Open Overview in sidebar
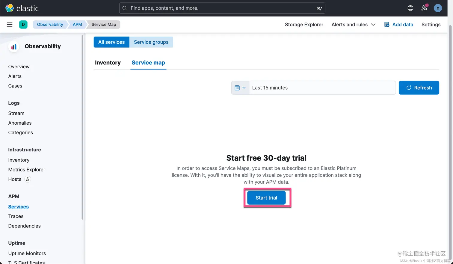The image size is (453, 264). [19, 67]
